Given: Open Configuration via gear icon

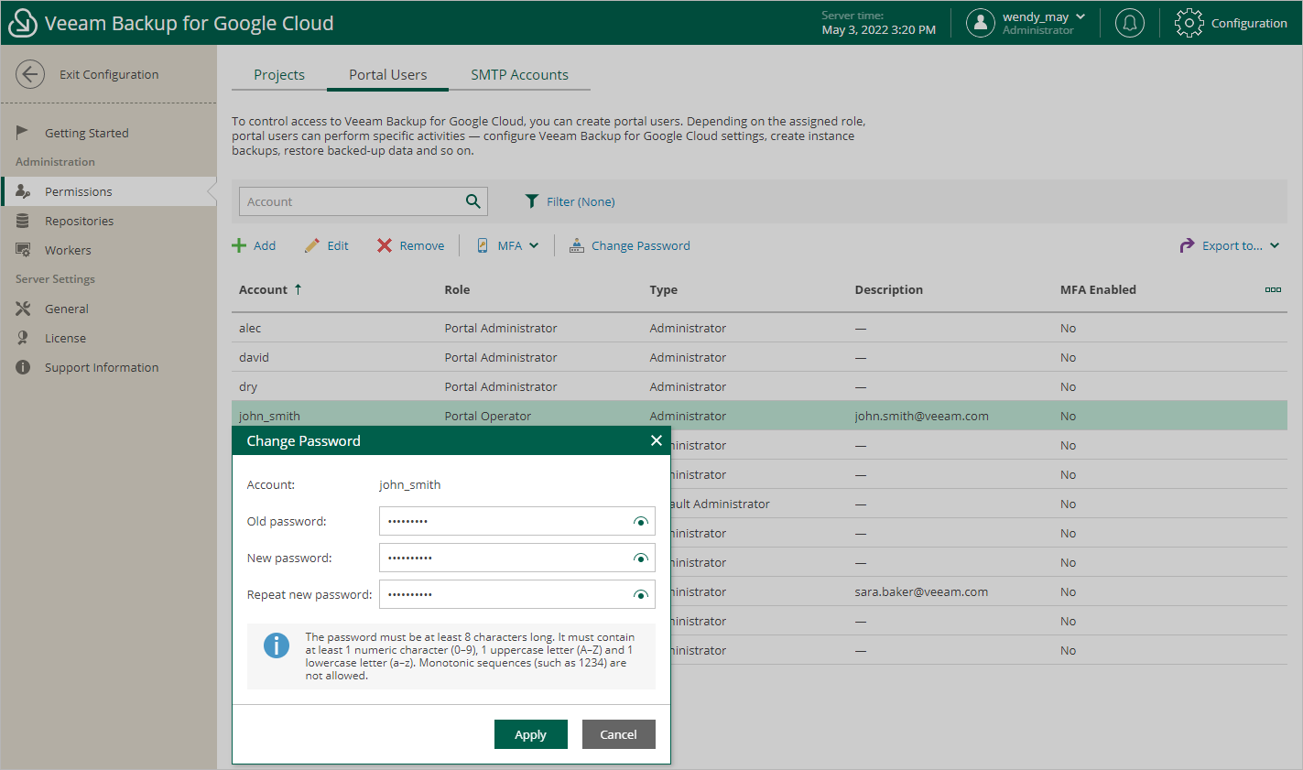Looking at the screenshot, I should (x=1189, y=23).
